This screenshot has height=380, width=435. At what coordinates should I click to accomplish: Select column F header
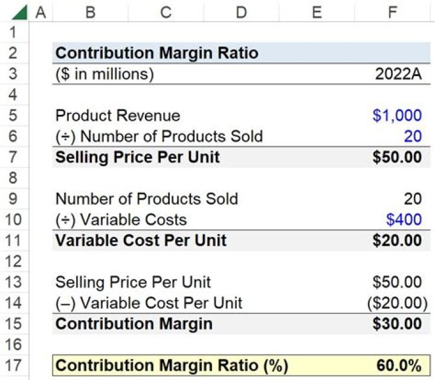click(x=392, y=11)
